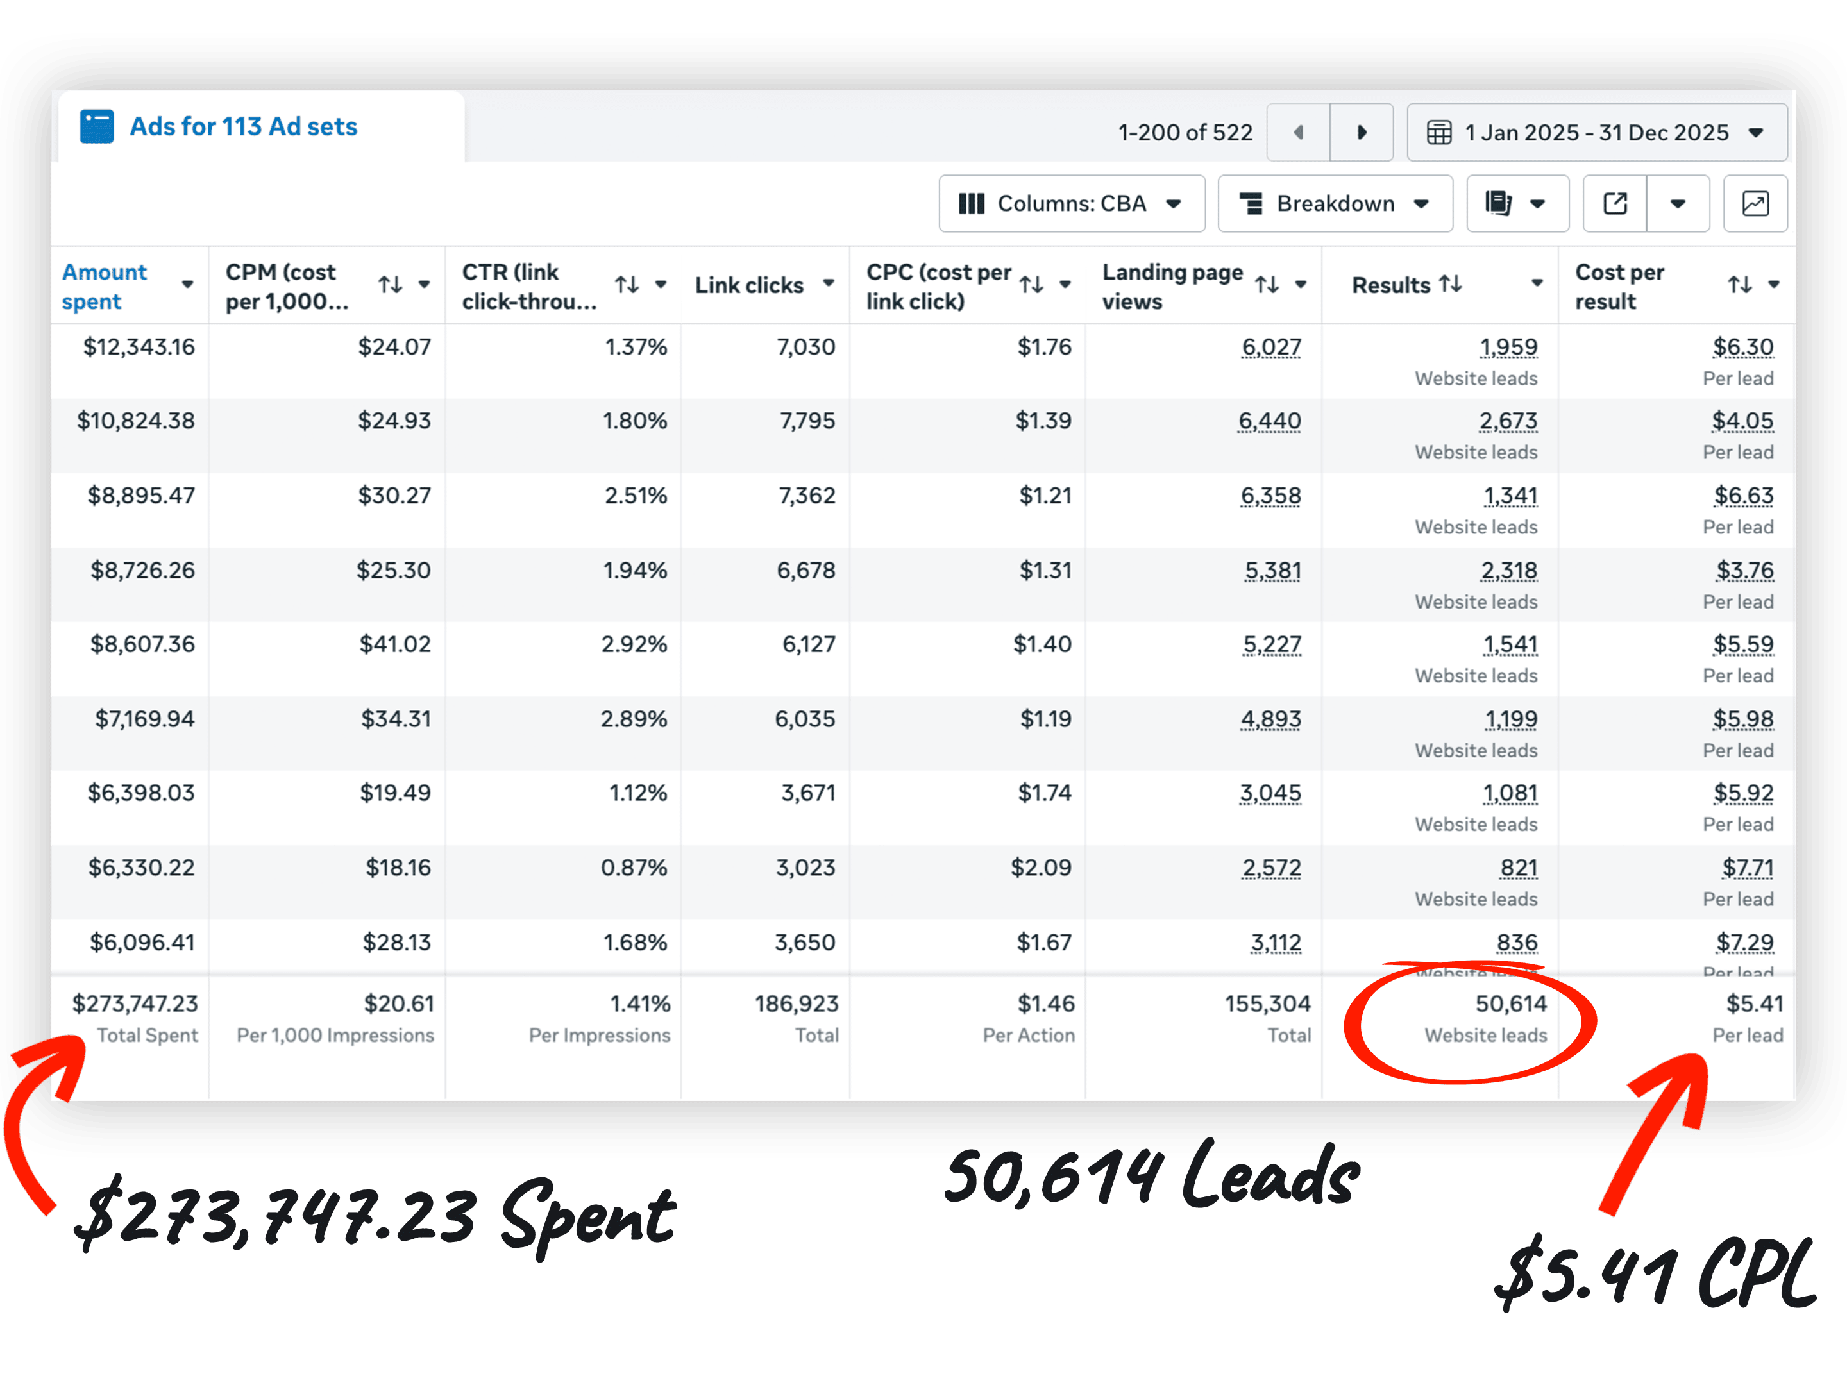
Task: Sort by CTR column arrows
Action: pyautogui.click(x=626, y=285)
